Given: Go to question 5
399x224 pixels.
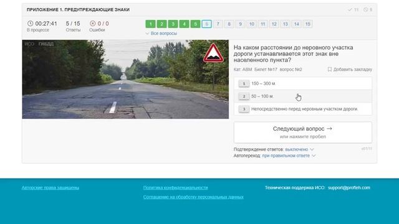Looking at the screenshot, I should pos(195,24).
